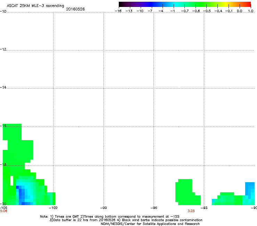The height and width of the screenshot is (226, 257).
Task: Select color bar label "-0.5"
Action: click(x=207, y=11)
